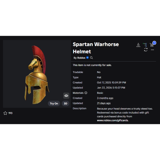The height and width of the screenshot is (160, 160).
Task: Click the '21 days ago' updated text
Action: click(x=104, y=103)
